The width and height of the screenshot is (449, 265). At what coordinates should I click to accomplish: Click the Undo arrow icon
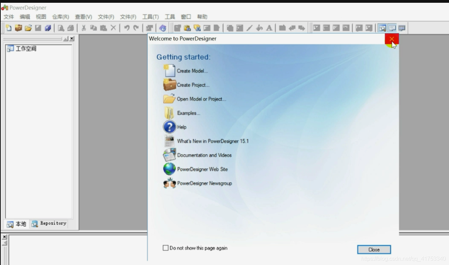coord(127,28)
